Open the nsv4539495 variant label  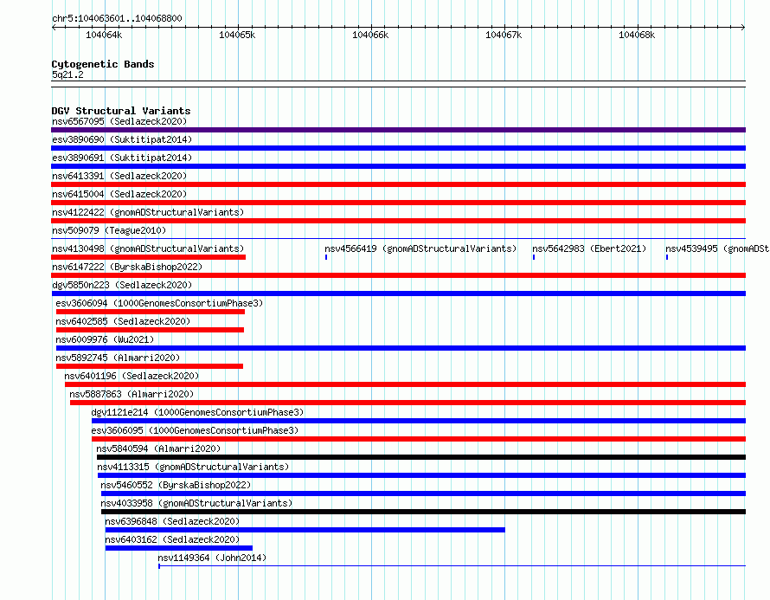coord(717,248)
